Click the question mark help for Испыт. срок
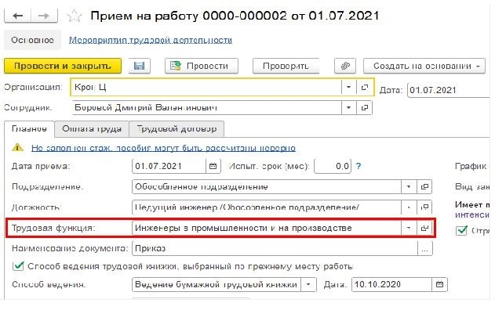The width and height of the screenshot is (495, 310). pyautogui.click(x=359, y=166)
